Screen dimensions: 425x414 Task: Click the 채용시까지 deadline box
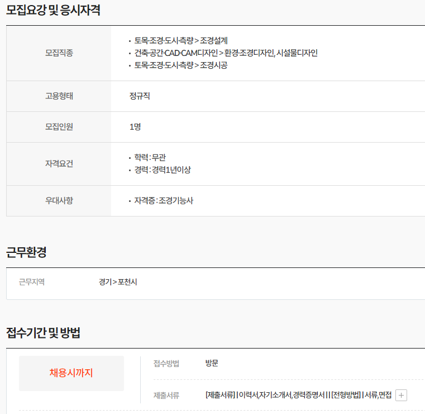tap(71, 373)
